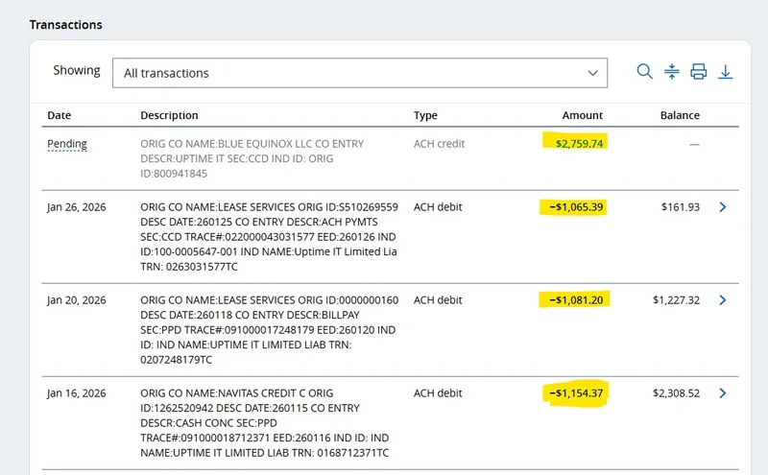Screen dimensions: 768x475
Task: Click the ACH credit type cell
Action: click(439, 144)
